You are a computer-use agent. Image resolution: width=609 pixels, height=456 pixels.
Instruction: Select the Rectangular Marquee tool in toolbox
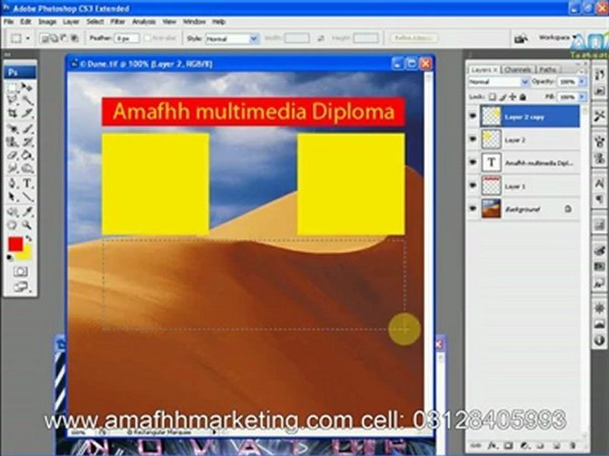(13, 88)
